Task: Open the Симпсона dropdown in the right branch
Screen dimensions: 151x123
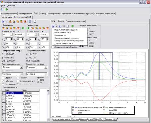Action: 46,74
